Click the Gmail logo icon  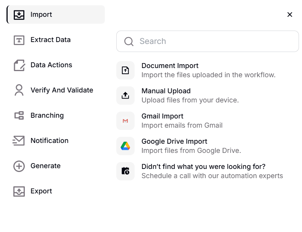[125, 121]
